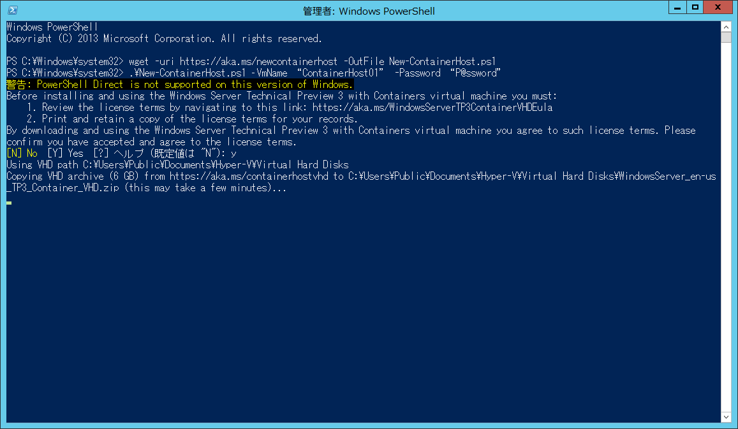This screenshot has width=738, height=429.
Task: Click the title bar text Windows PowerShell
Action: [387, 11]
